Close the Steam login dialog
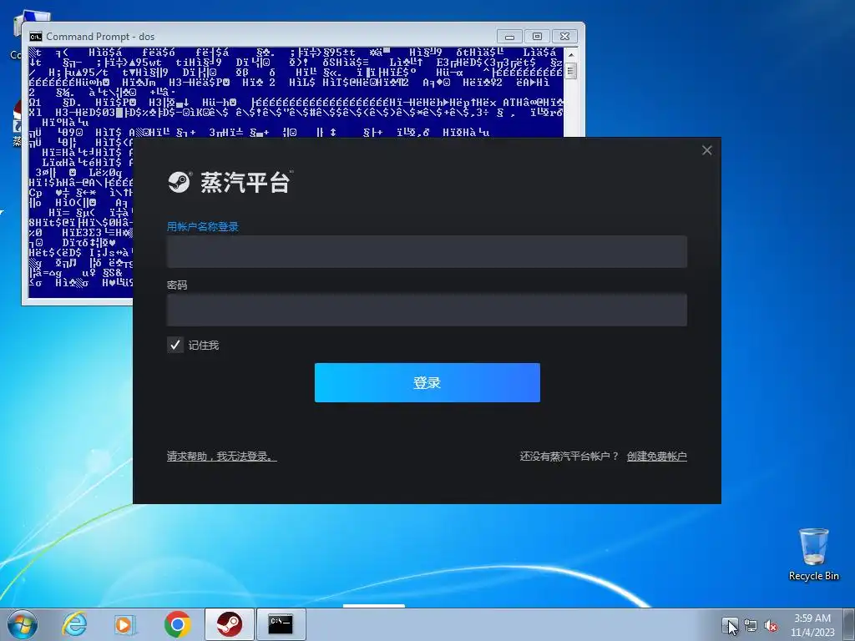The height and width of the screenshot is (641, 855). [706, 150]
